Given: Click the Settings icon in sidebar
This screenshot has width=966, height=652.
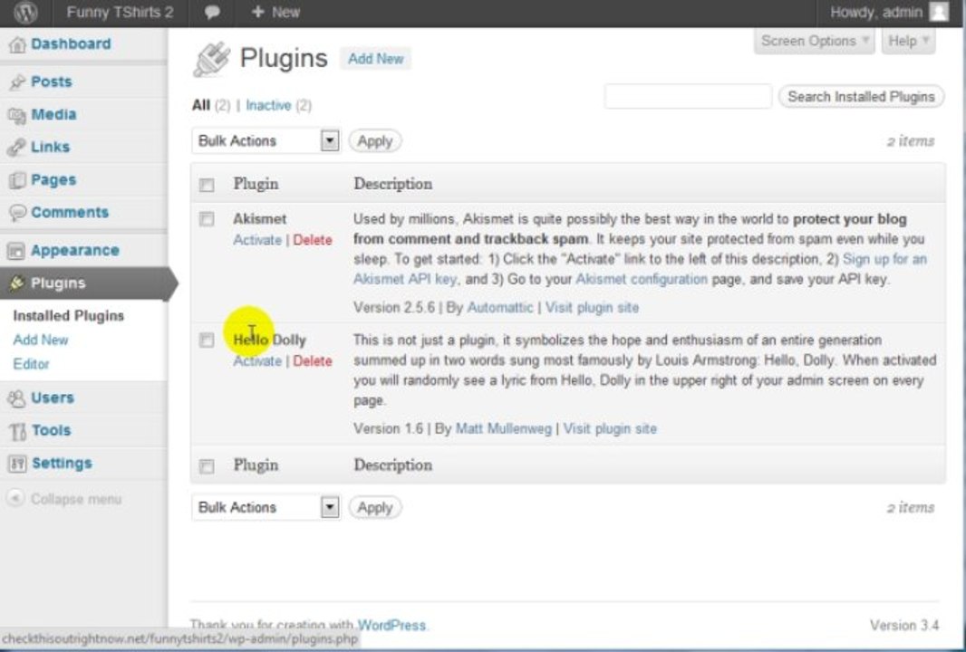Looking at the screenshot, I should point(16,464).
